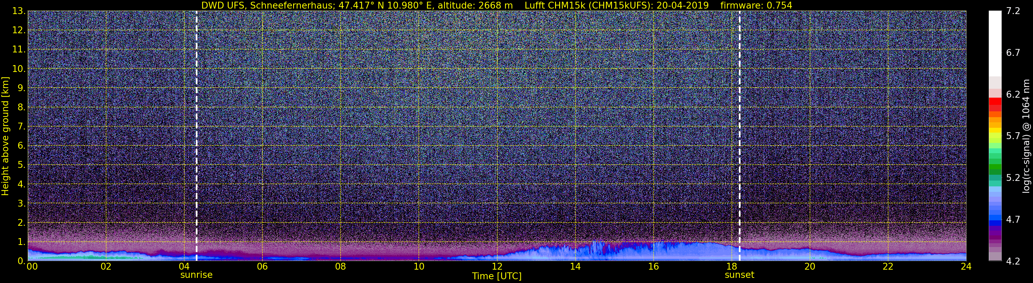Image resolution: width=1033 pixels, height=283 pixels.
Task: Click the '20' time tick label
Action: (810, 267)
